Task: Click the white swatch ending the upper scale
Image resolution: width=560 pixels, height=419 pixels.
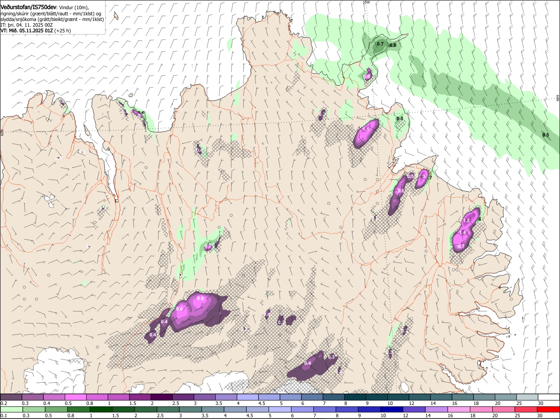Action: click(549, 397)
